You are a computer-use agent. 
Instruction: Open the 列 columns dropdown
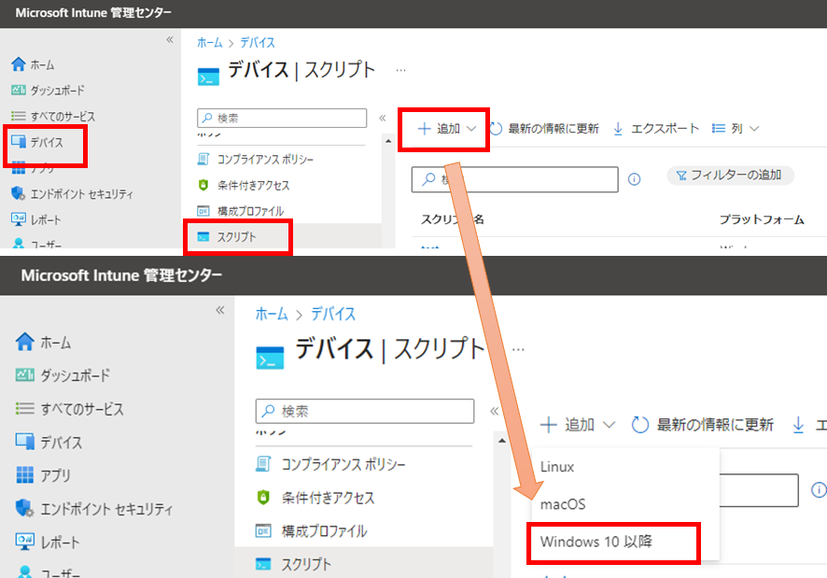coord(736,129)
